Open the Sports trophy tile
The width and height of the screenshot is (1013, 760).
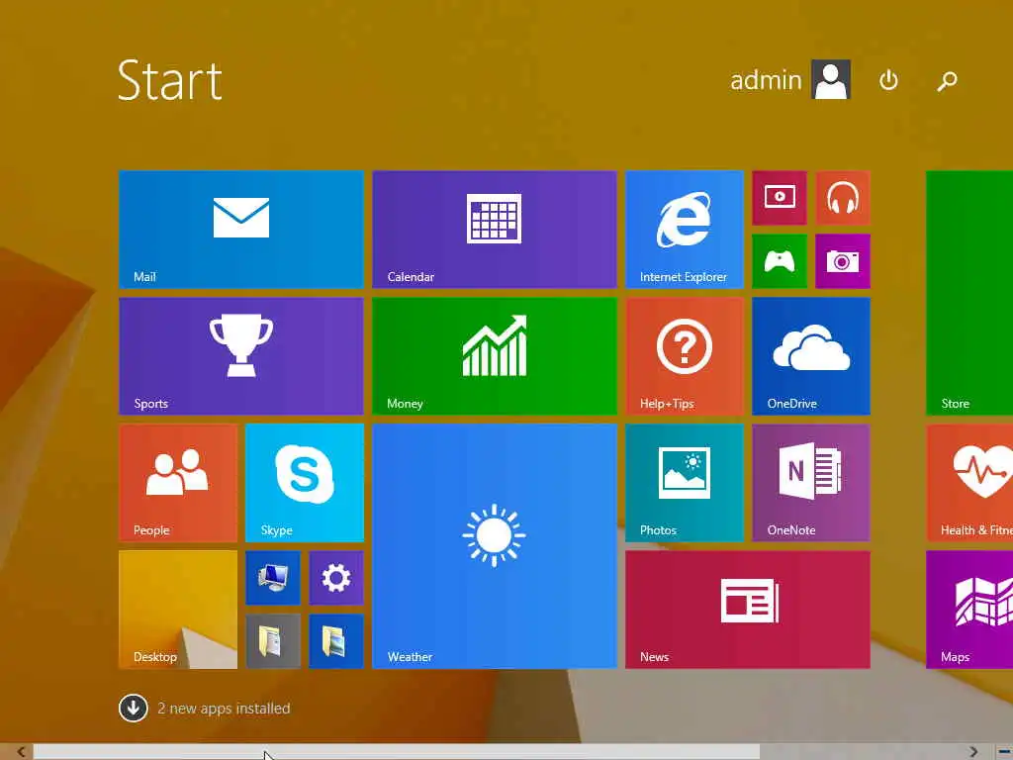point(241,356)
